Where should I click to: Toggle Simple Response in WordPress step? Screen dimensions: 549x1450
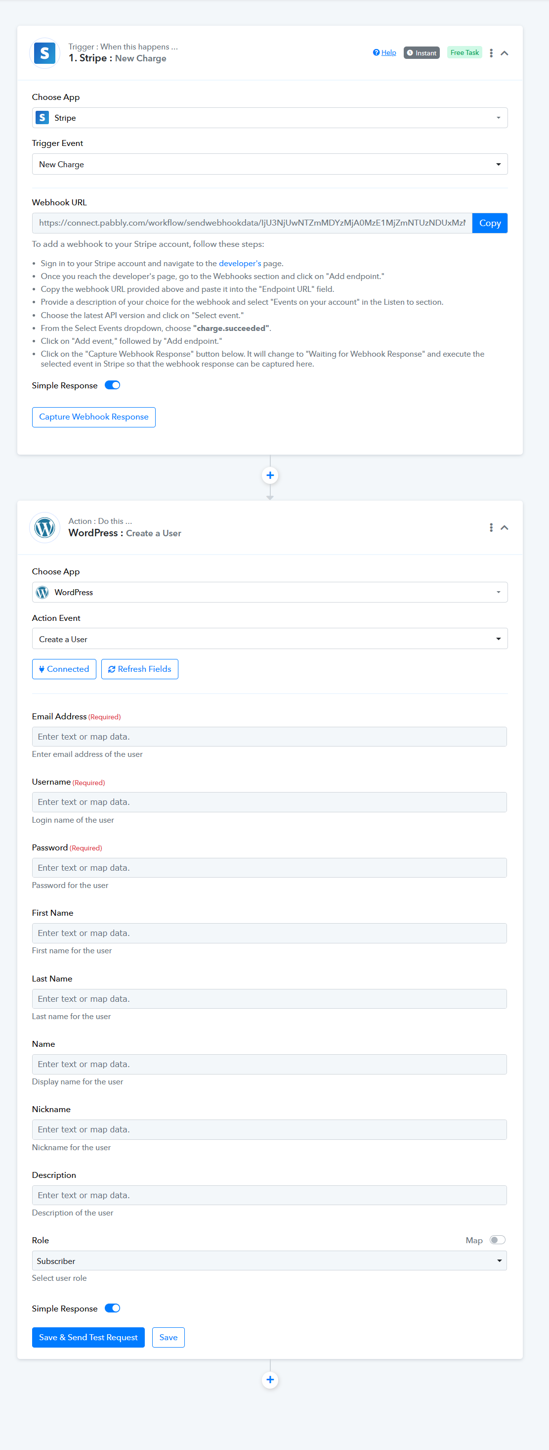click(x=113, y=1308)
